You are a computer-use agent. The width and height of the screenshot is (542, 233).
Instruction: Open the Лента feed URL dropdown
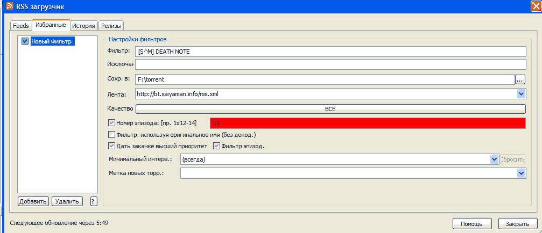520,94
